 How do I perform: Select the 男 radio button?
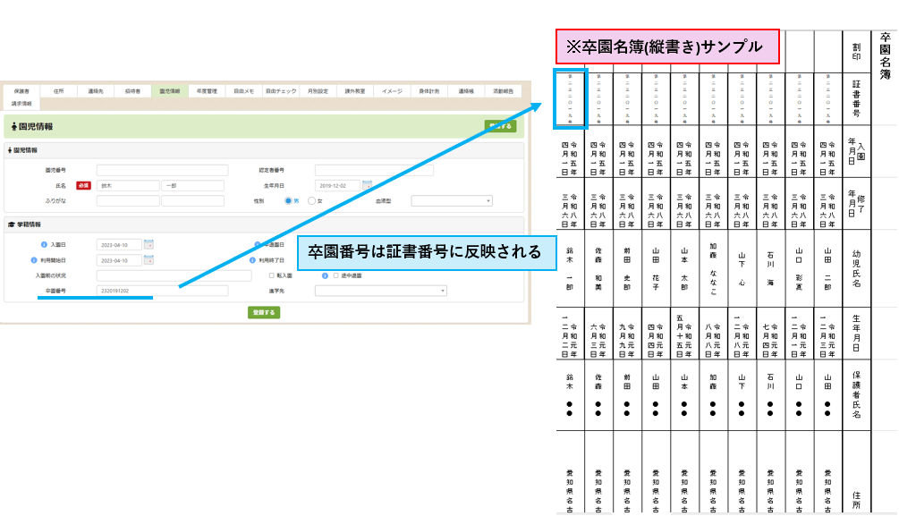288,201
